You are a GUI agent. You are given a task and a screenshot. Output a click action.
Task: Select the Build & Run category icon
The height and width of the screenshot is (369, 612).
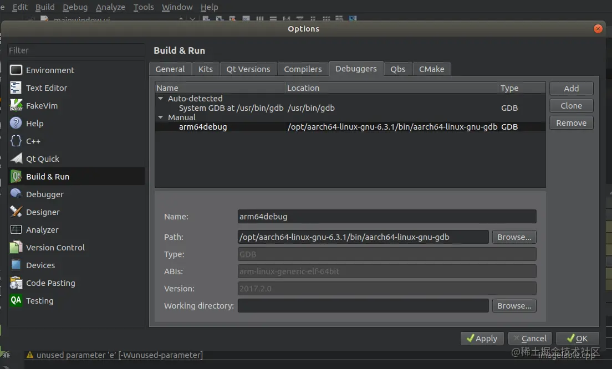click(16, 176)
